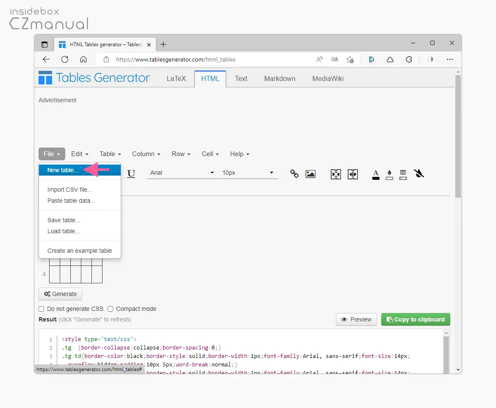Click the browser back arrow

[x=46, y=59]
